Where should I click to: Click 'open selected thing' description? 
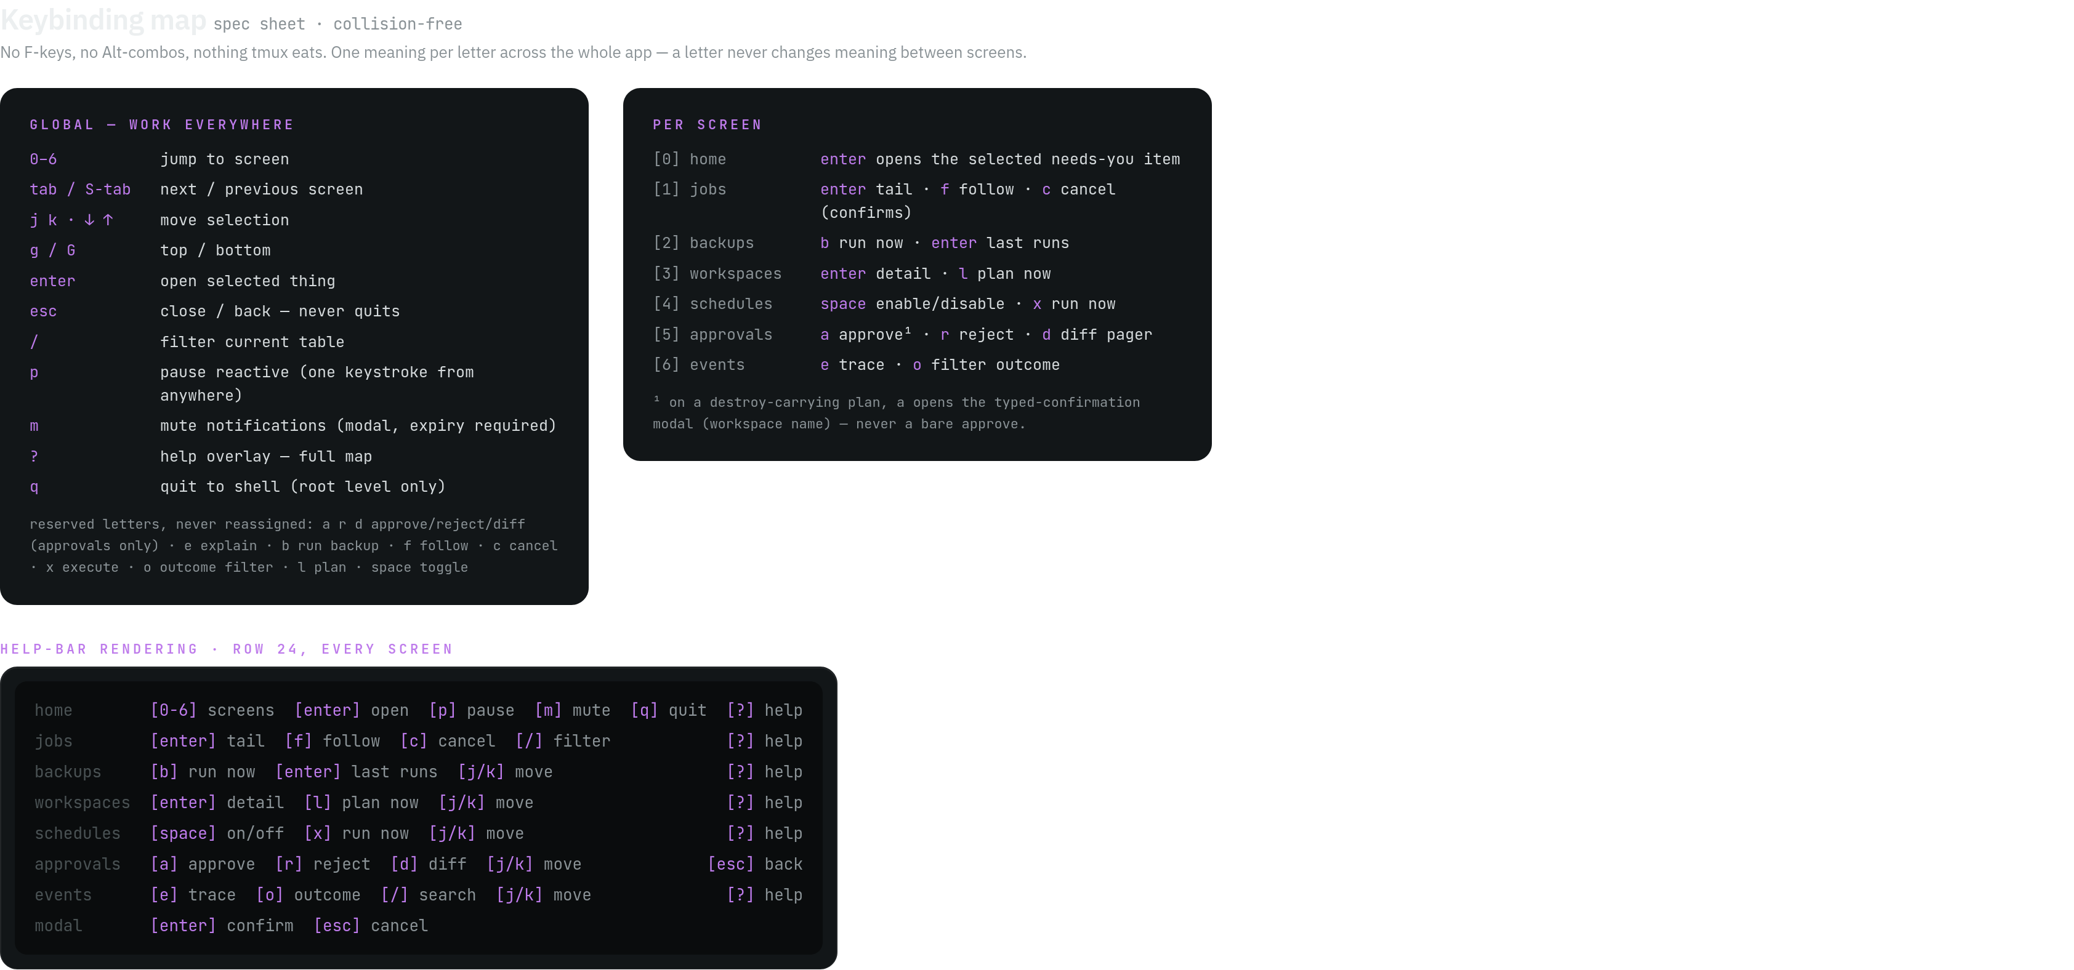[248, 281]
